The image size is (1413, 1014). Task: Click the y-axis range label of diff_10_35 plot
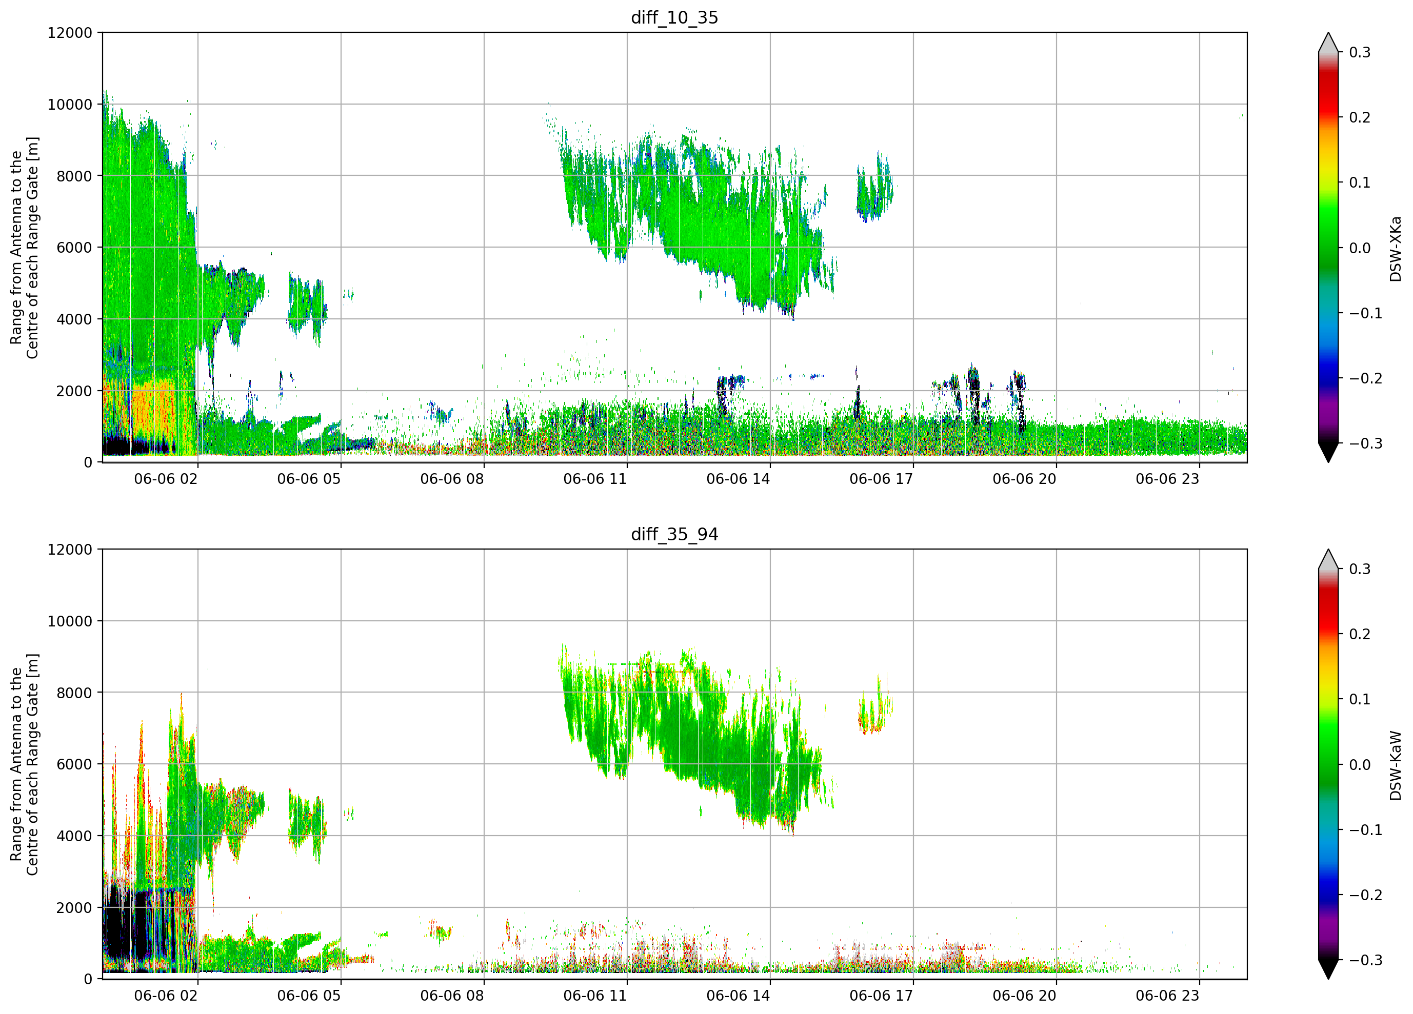pos(24,248)
